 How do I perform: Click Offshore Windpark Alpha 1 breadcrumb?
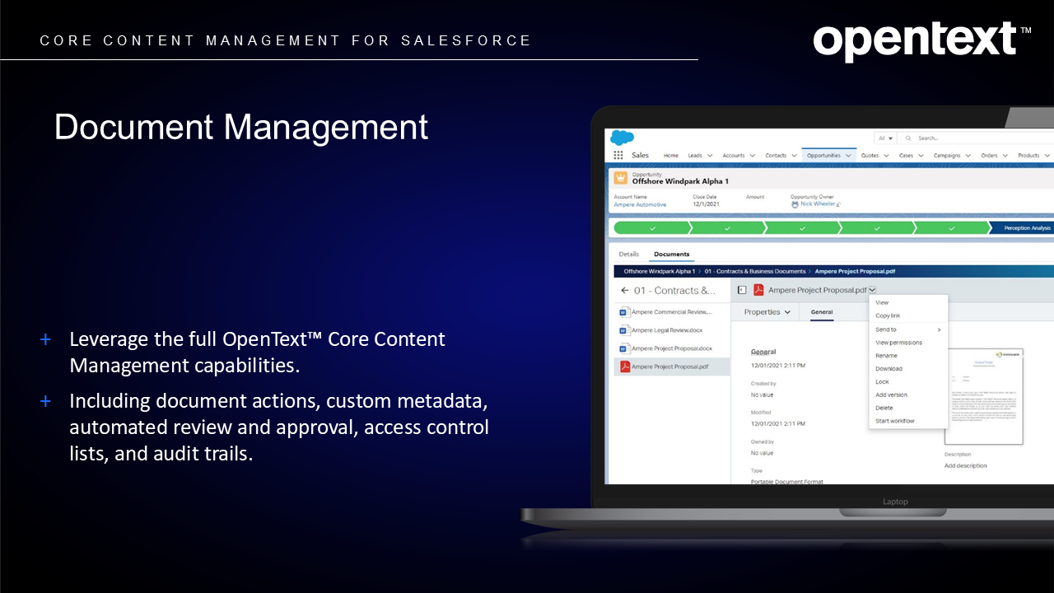(659, 271)
